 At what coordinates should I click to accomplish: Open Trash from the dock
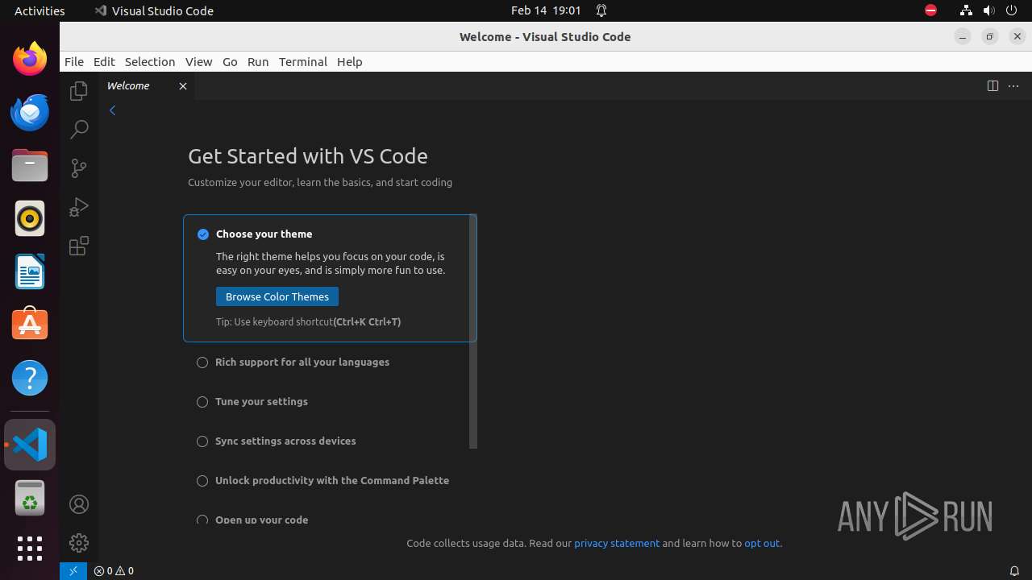point(30,498)
